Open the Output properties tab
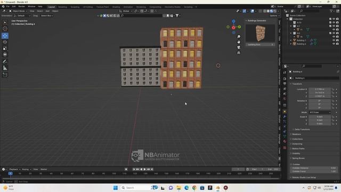The image size is (341, 192). [285, 84]
